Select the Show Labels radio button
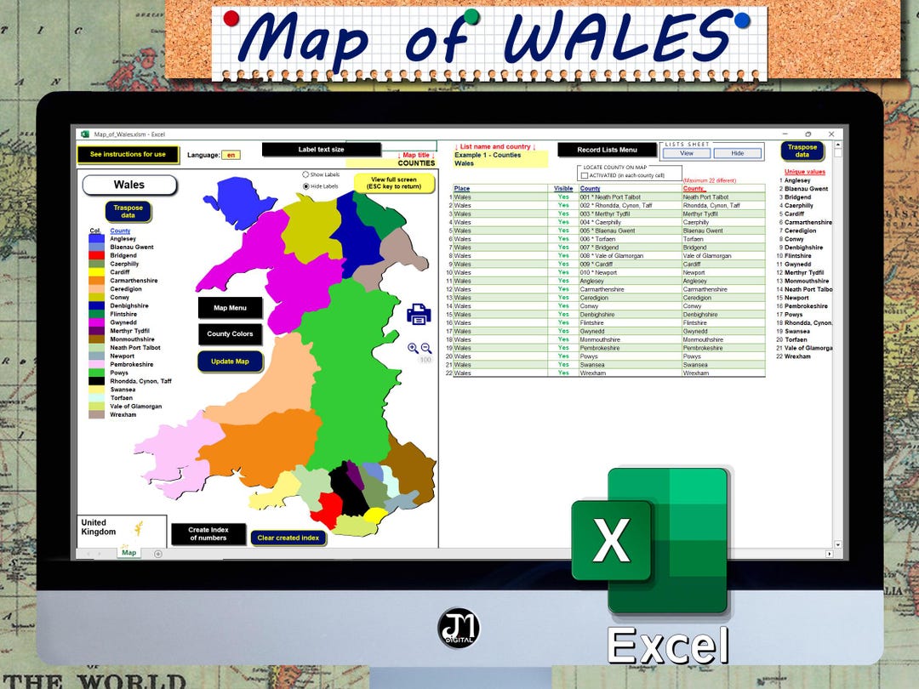Screen dimensions: 919x689 (305, 174)
